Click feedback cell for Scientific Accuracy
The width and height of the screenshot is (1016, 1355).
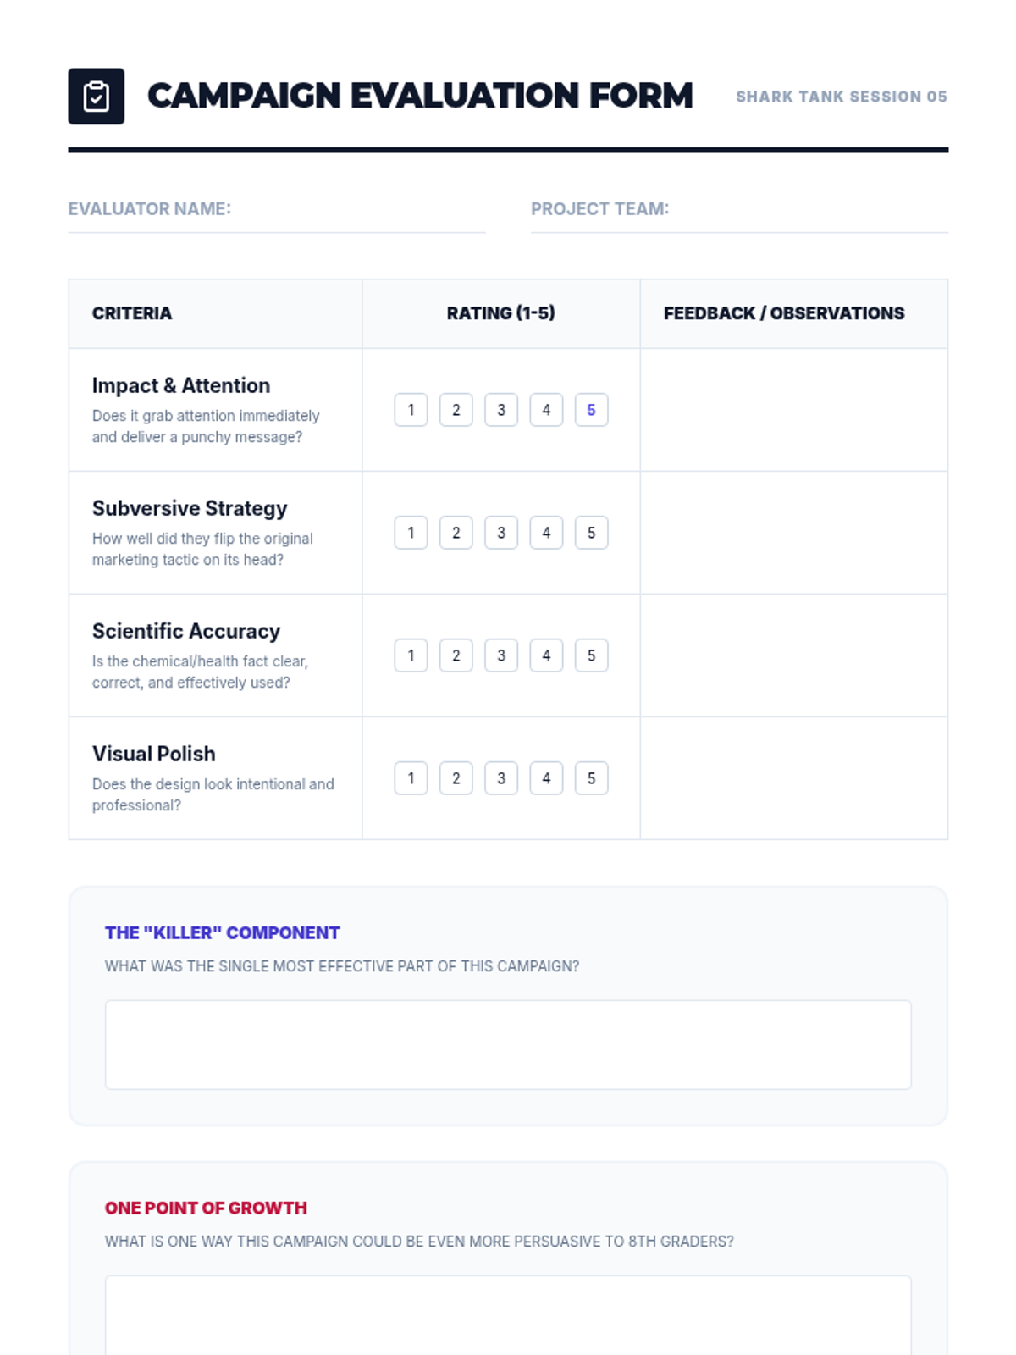pos(794,655)
